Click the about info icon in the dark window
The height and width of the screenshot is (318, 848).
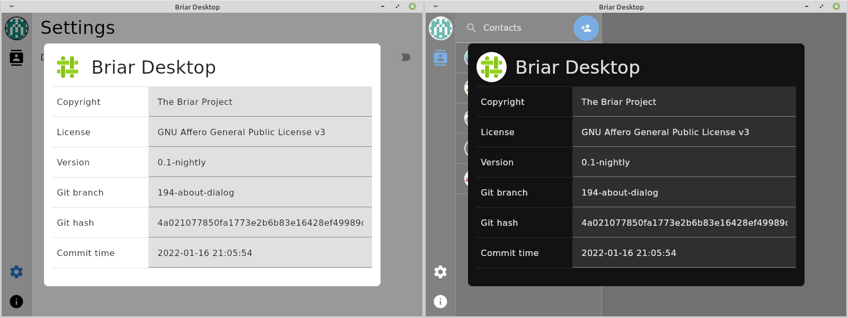point(440,302)
